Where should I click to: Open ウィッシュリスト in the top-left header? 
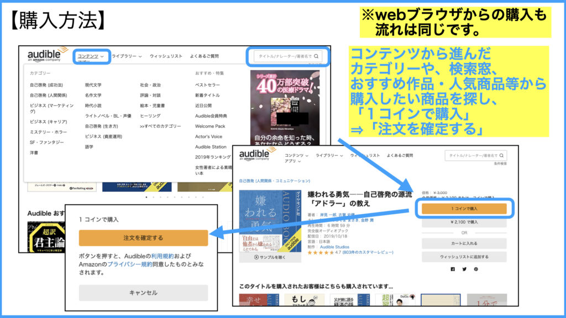click(x=166, y=56)
